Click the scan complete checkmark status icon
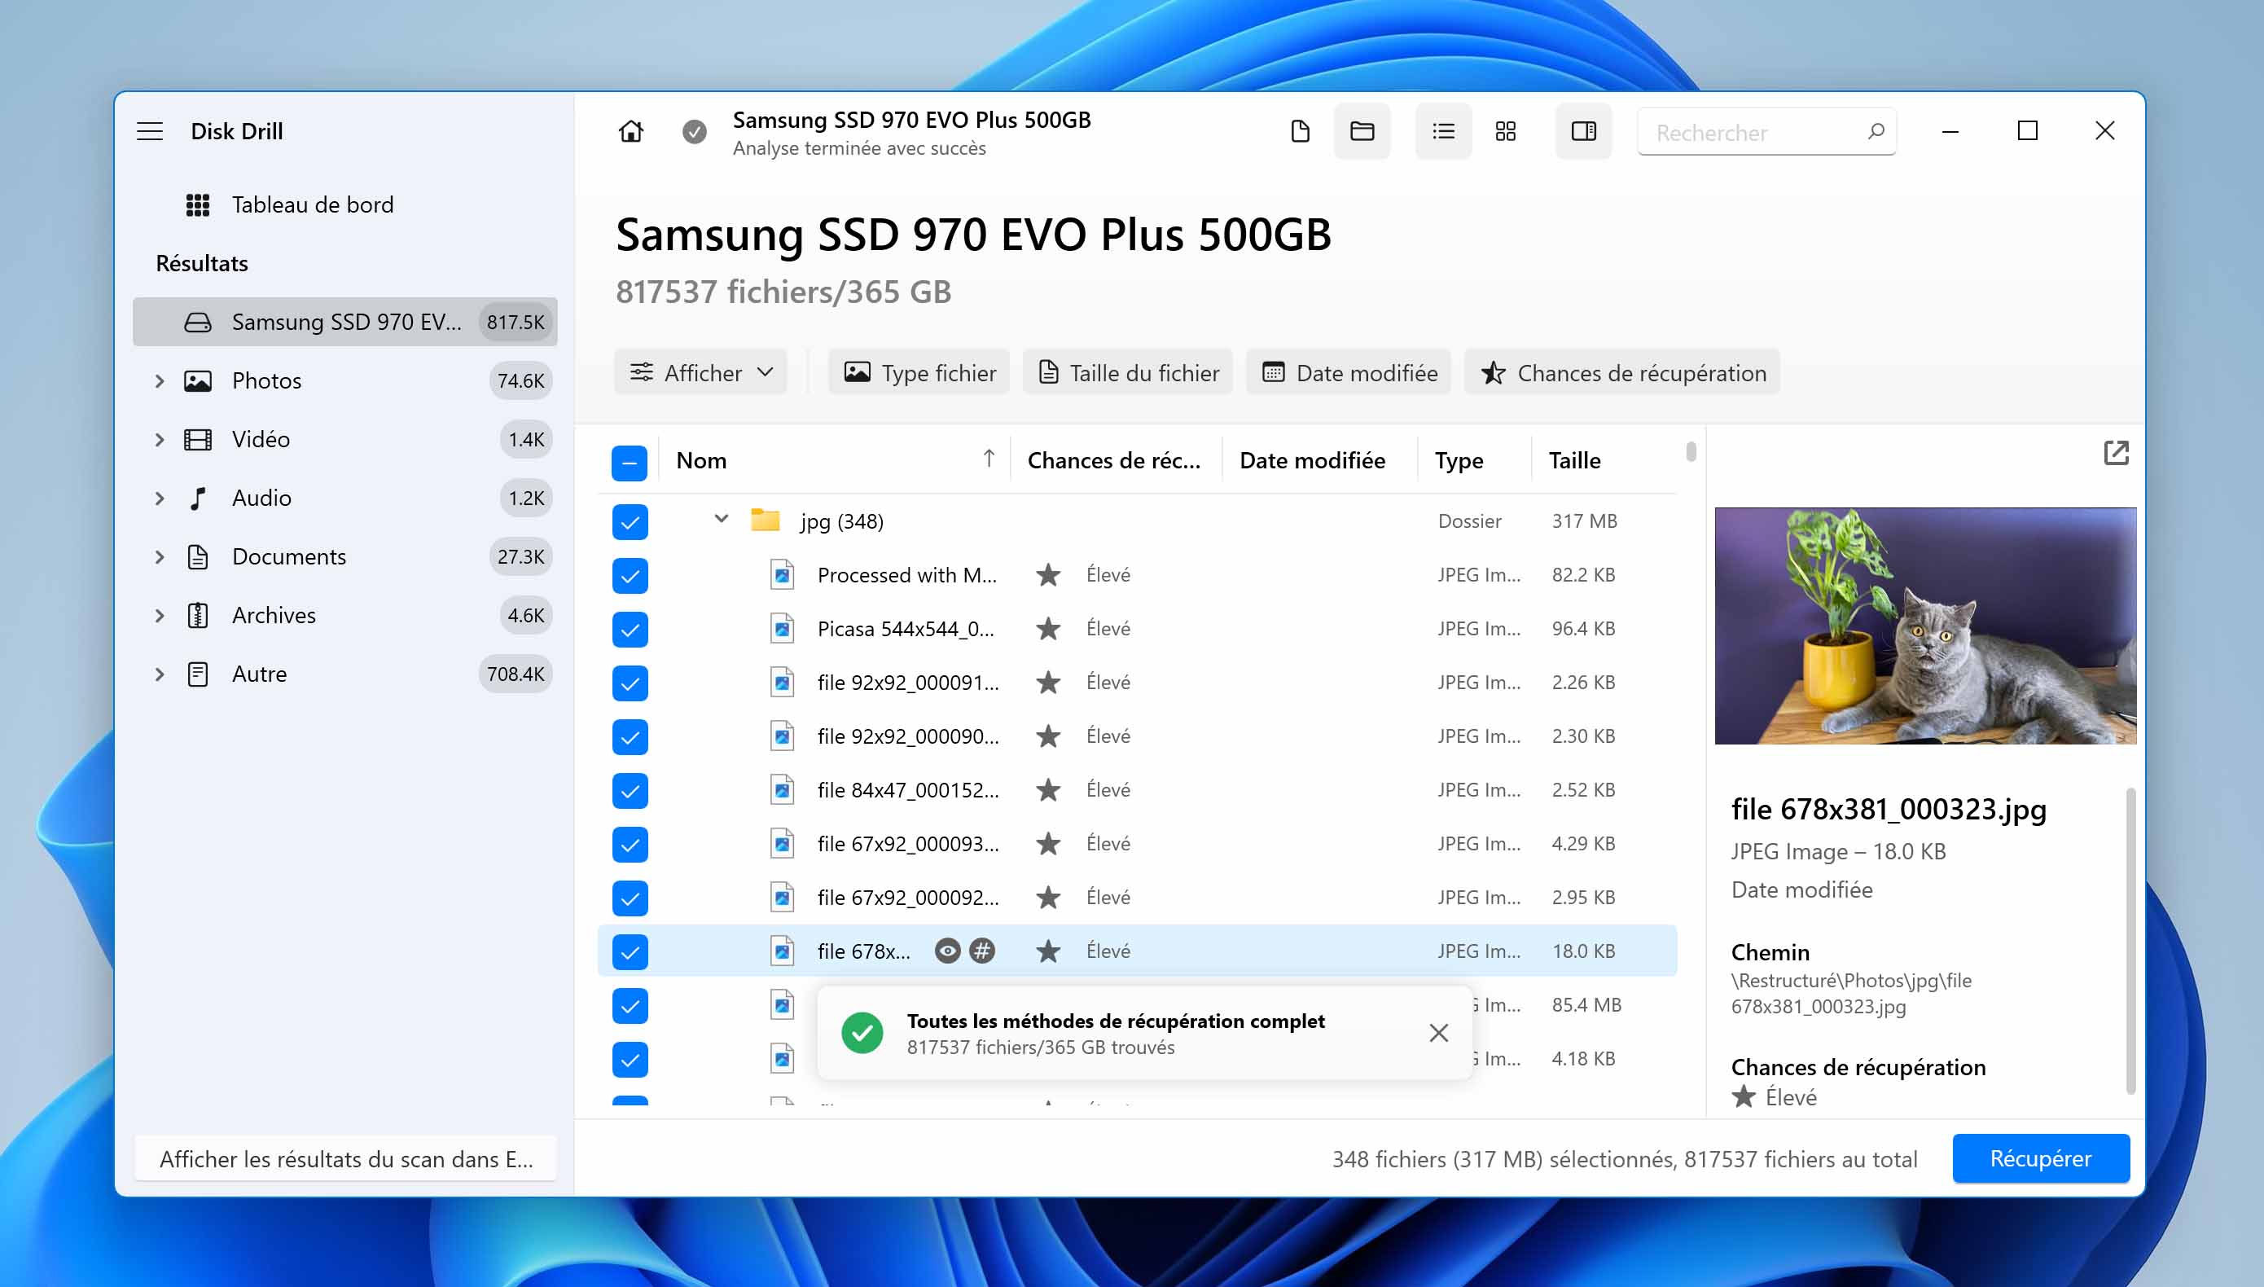The width and height of the screenshot is (2264, 1287). pyautogui.click(x=695, y=133)
